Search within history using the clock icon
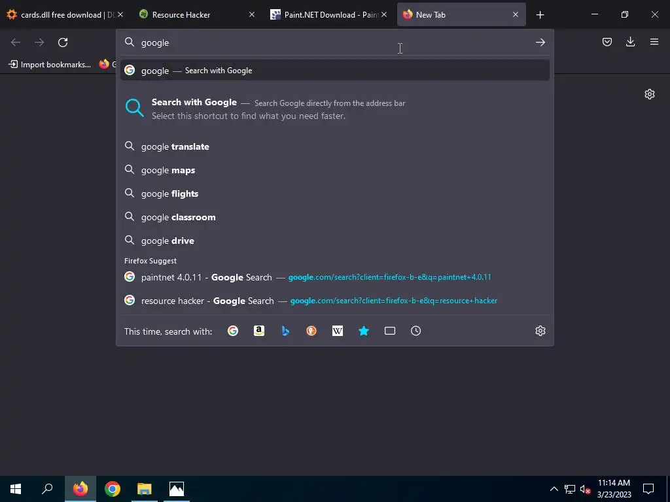The height and width of the screenshot is (502, 670). click(415, 331)
